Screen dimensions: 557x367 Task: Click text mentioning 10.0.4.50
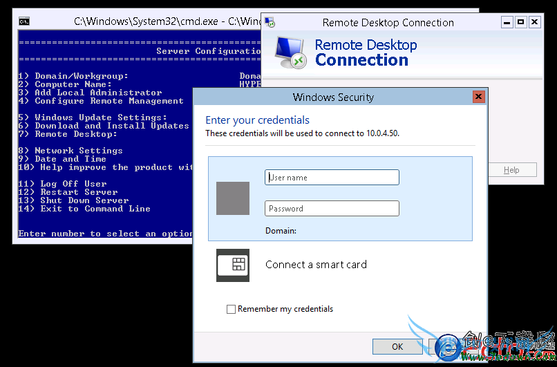(302, 134)
